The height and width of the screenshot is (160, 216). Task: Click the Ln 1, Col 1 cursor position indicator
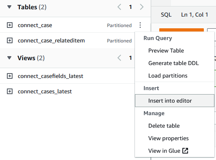click(195, 15)
